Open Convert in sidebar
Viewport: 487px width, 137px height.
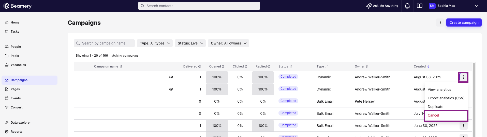tap(29, 107)
